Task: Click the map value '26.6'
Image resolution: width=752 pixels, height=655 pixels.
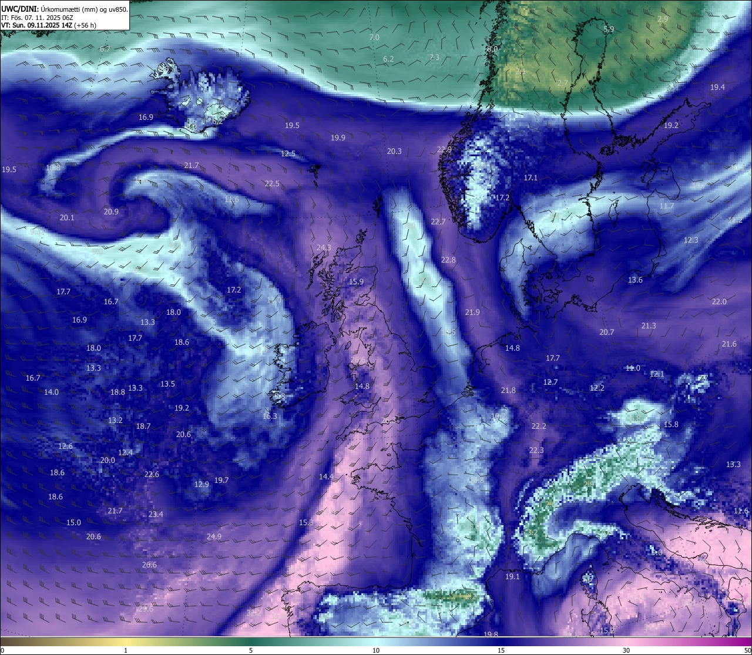Action: point(149,565)
